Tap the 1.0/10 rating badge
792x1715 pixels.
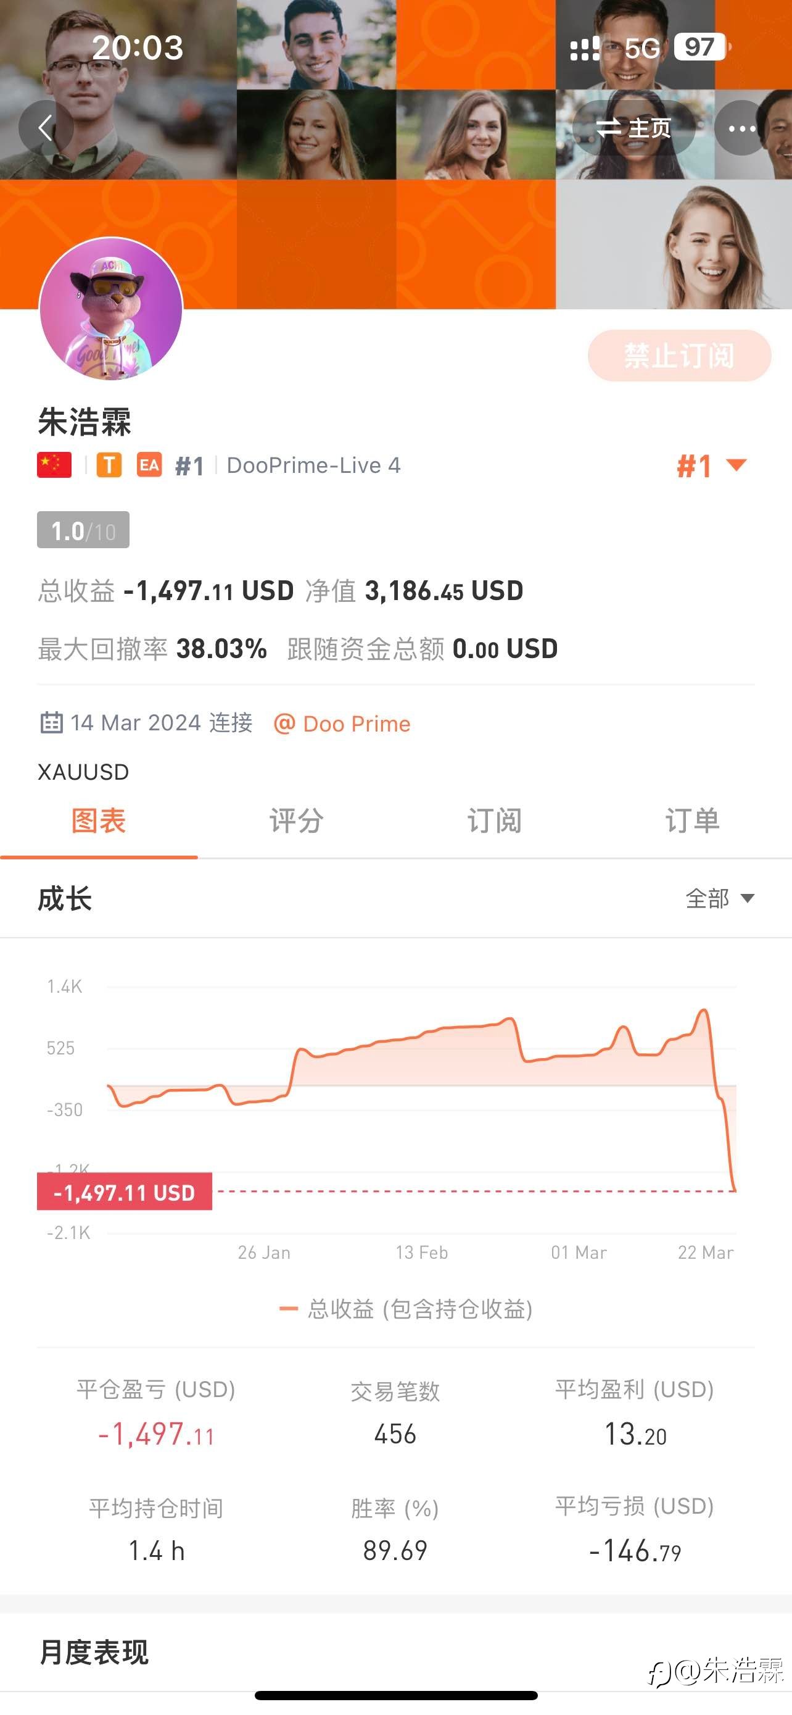[83, 530]
